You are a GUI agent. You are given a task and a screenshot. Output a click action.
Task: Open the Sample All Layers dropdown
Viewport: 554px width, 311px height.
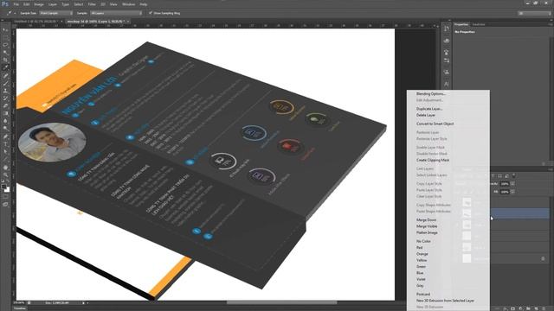pyautogui.click(x=116, y=13)
